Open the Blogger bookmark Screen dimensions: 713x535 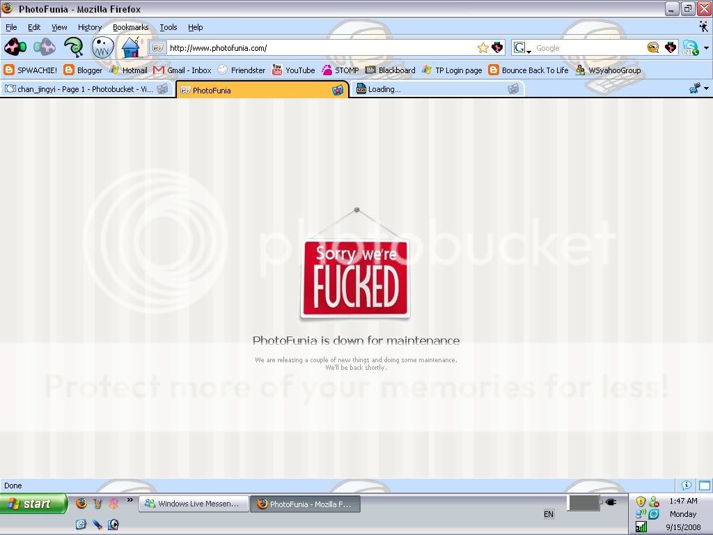(x=84, y=70)
